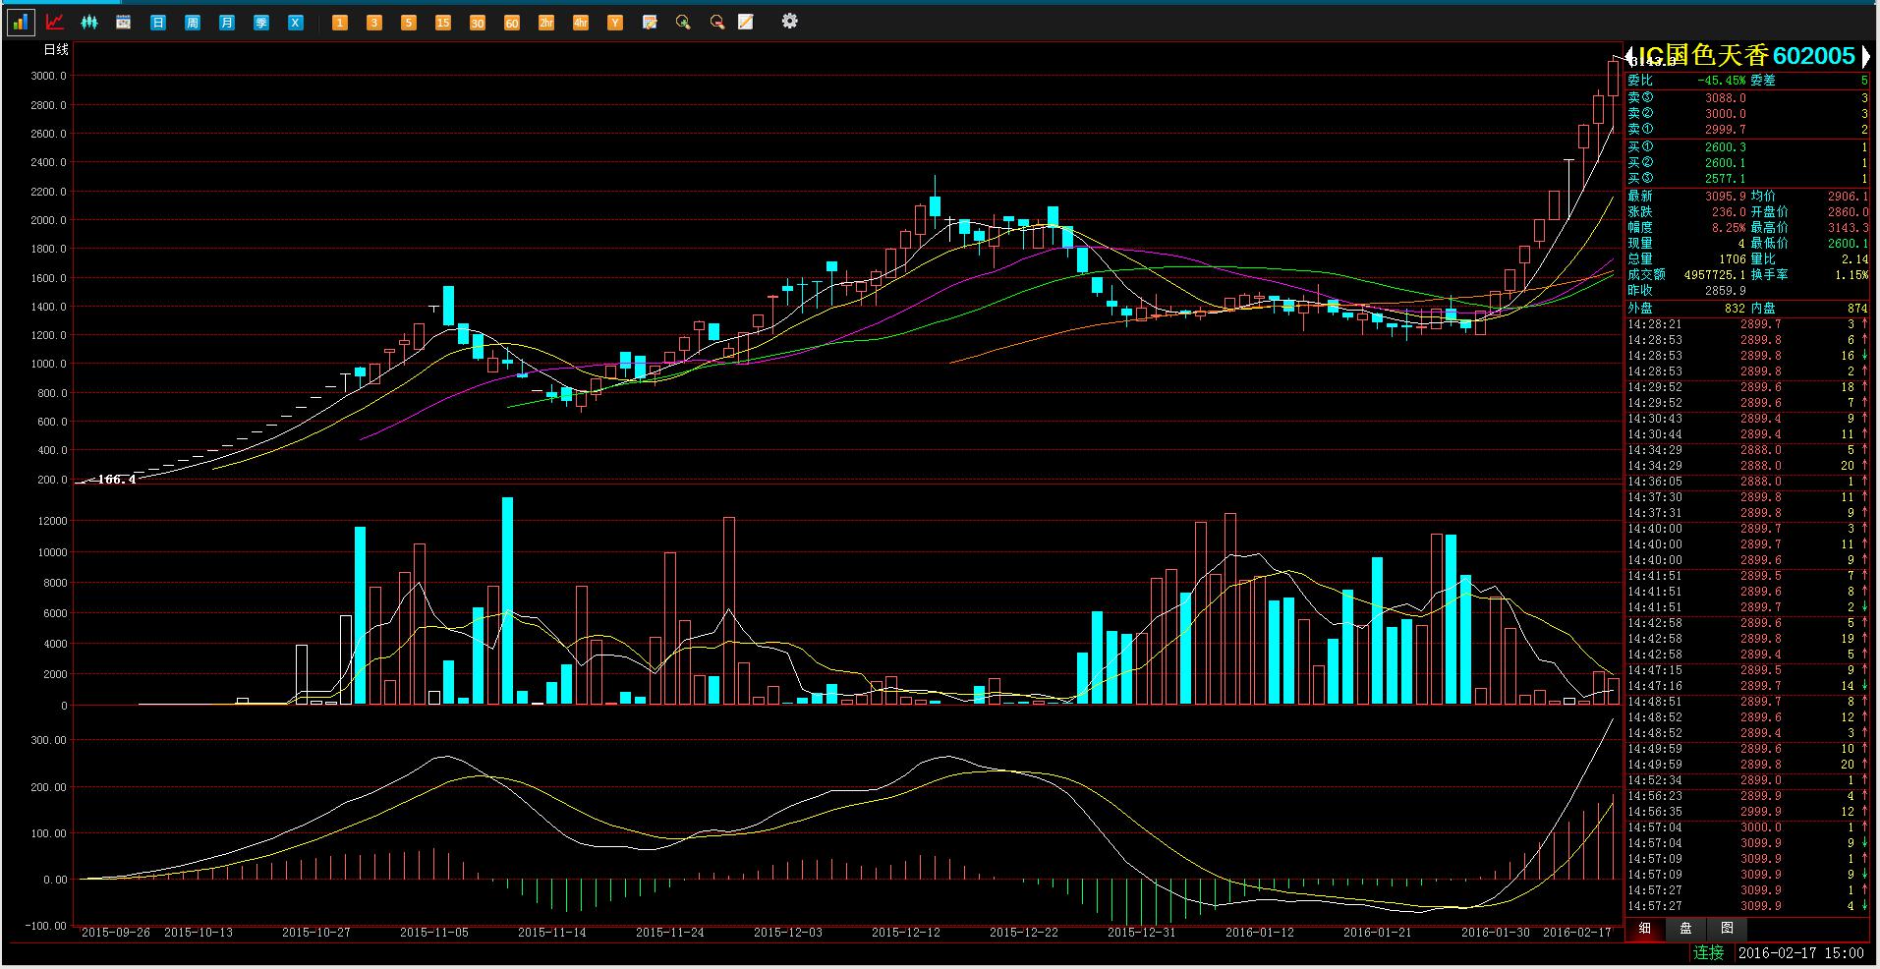Select the 5-minute period icon
This screenshot has height=969, width=1880.
pos(409,23)
